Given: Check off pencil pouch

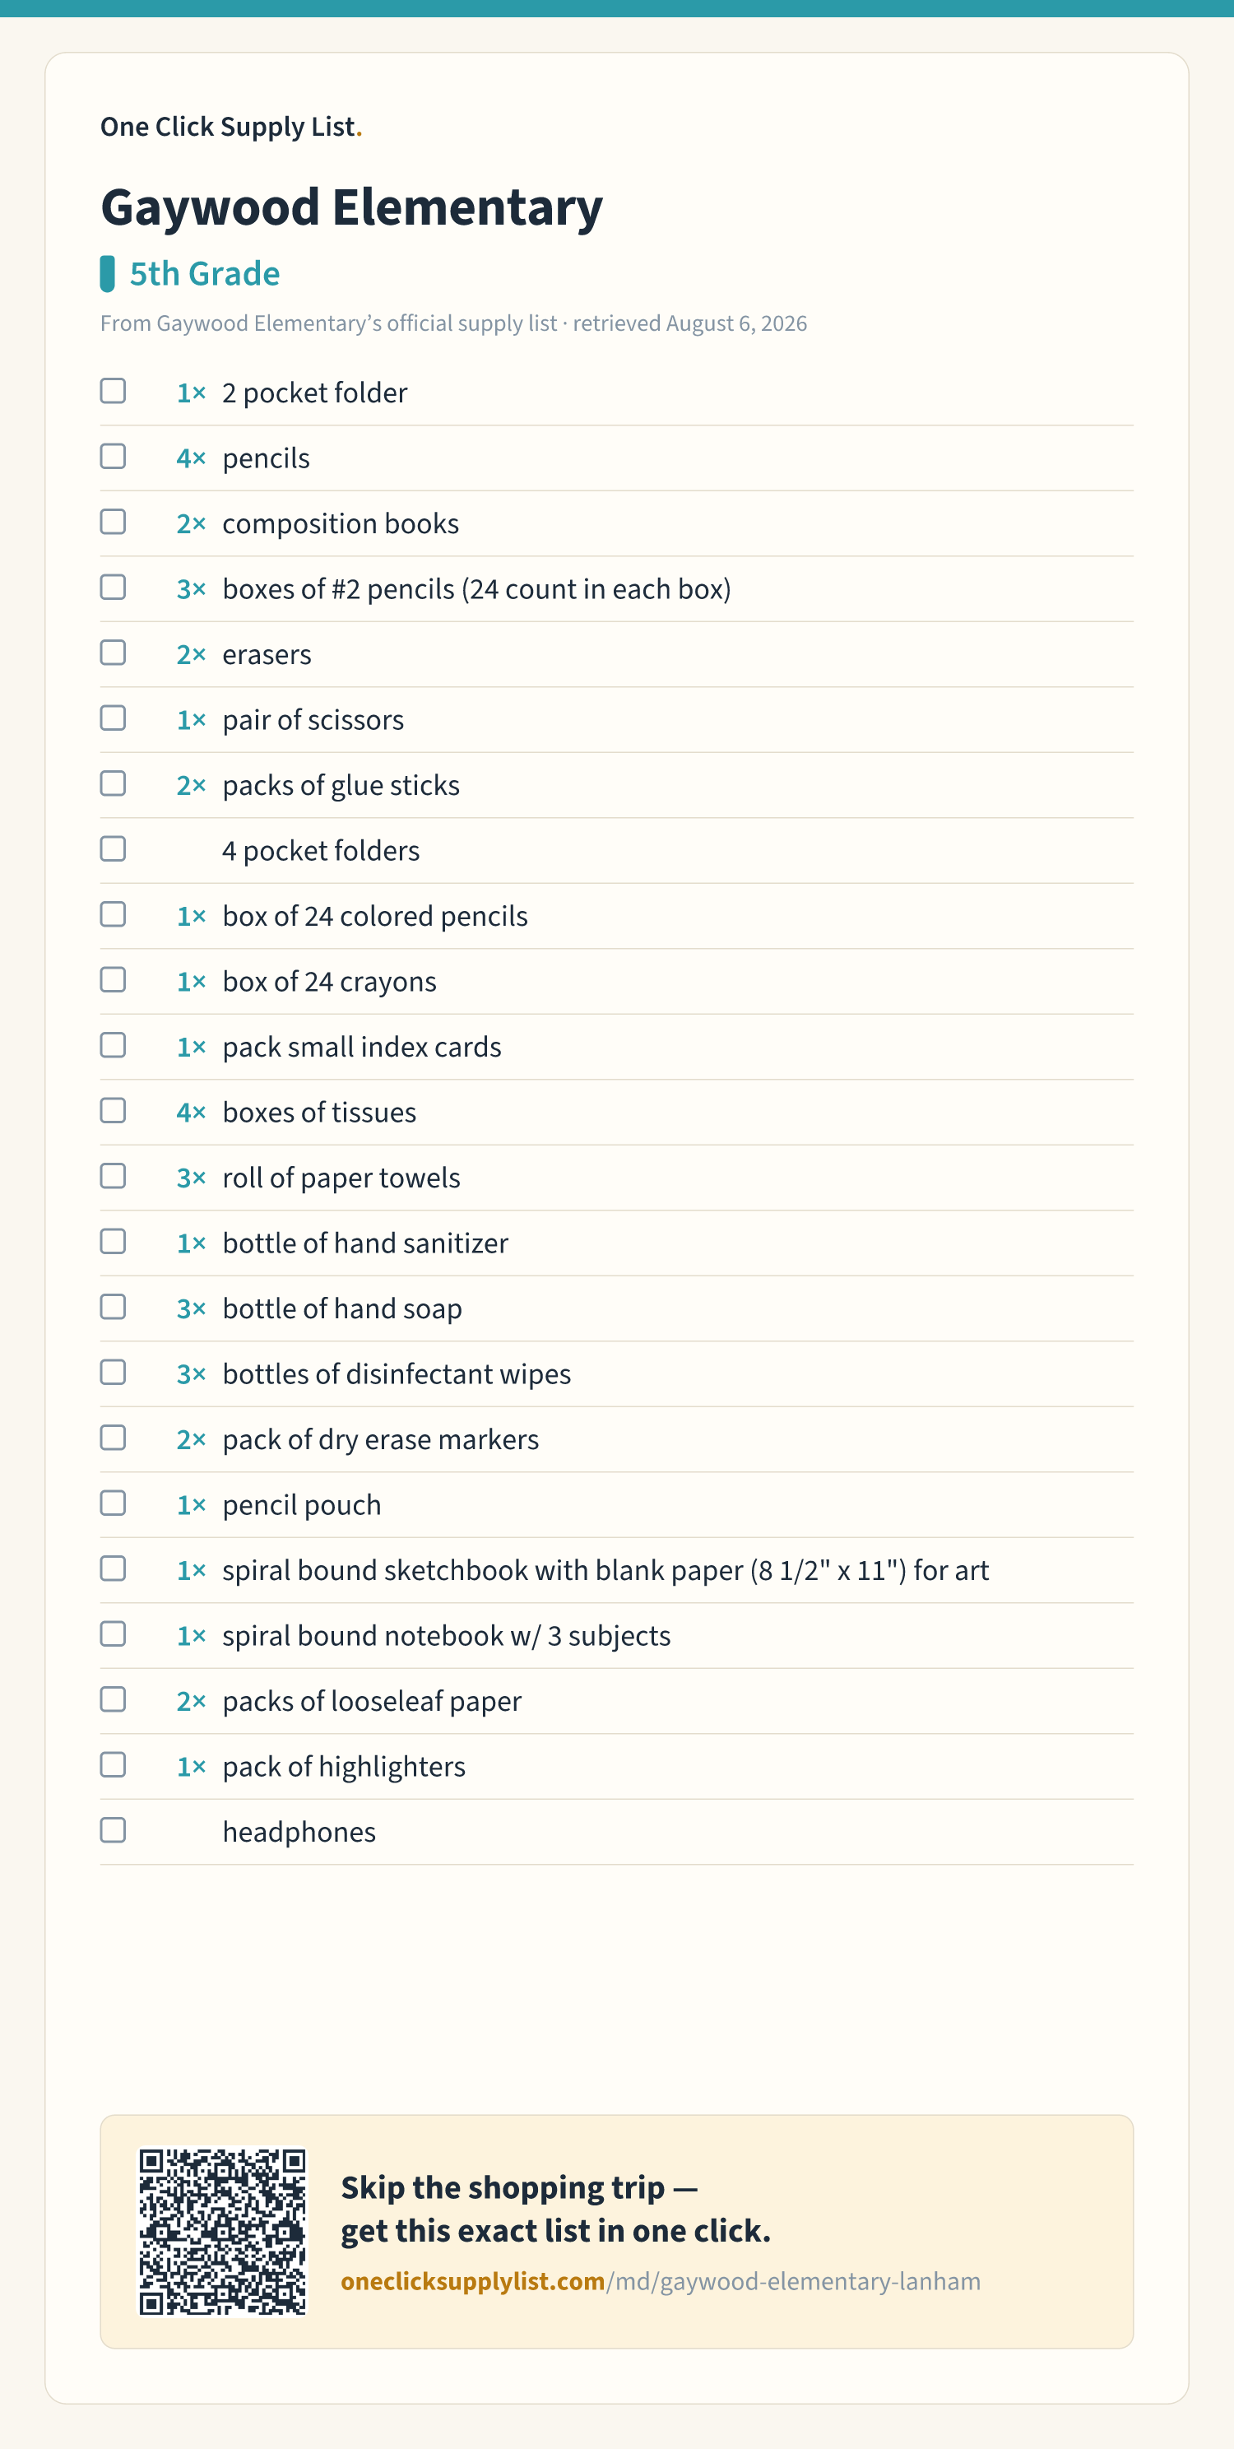Looking at the screenshot, I should (x=114, y=1503).
